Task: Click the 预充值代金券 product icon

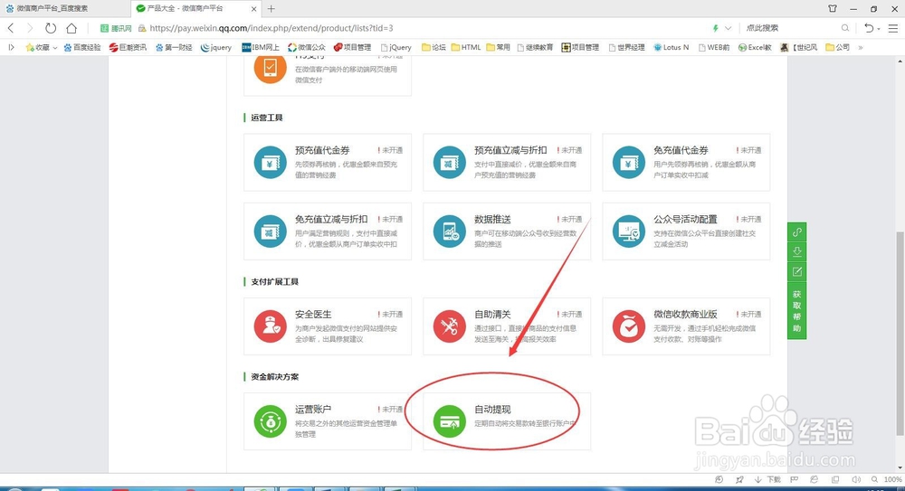Action: 270,162
